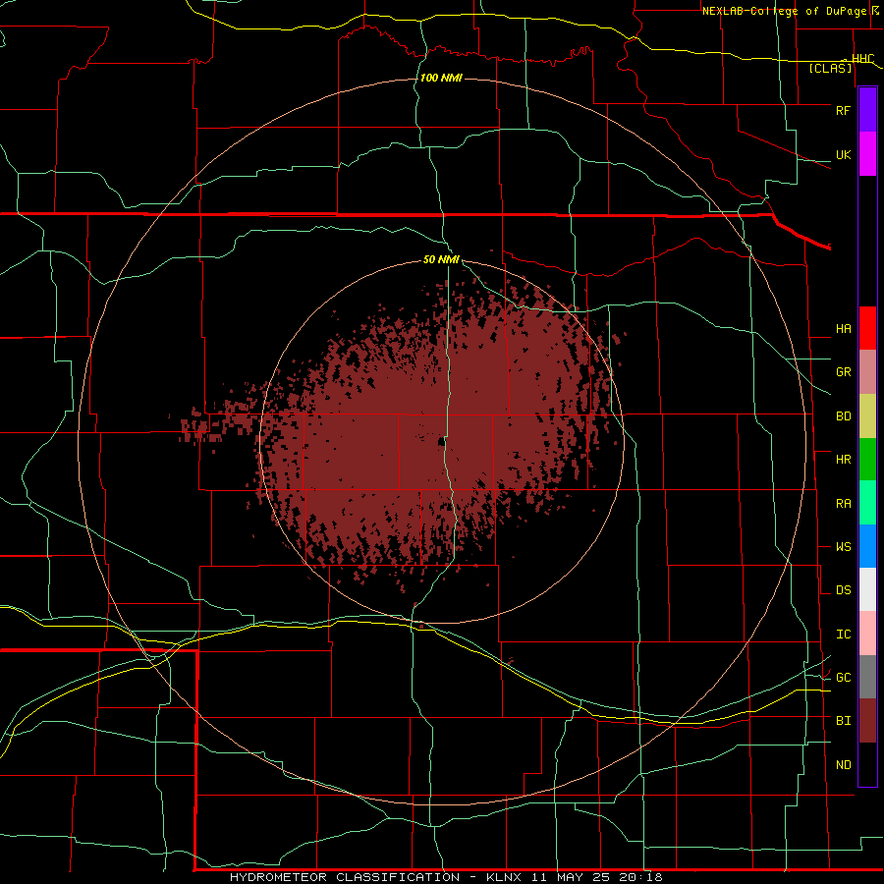Click the 'DS' legend label
The height and width of the screenshot is (884, 884).
[843, 590]
